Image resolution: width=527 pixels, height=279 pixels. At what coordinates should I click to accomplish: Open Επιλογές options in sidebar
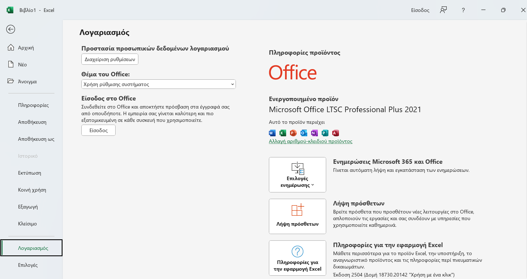28,265
